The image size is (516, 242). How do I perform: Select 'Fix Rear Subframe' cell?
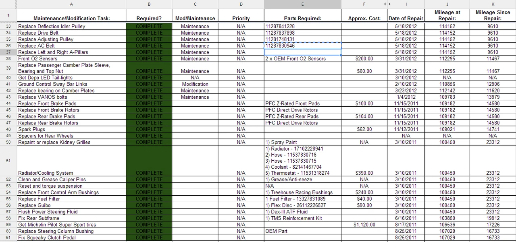(71, 218)
